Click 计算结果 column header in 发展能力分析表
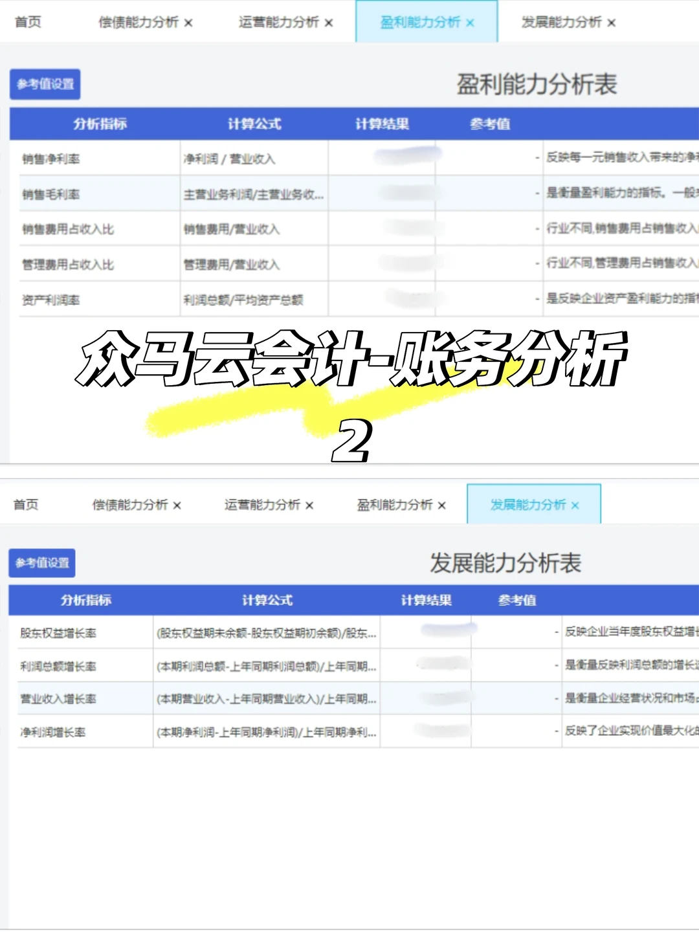This screenshot has height=932, width=699. [x=426, y=600]
